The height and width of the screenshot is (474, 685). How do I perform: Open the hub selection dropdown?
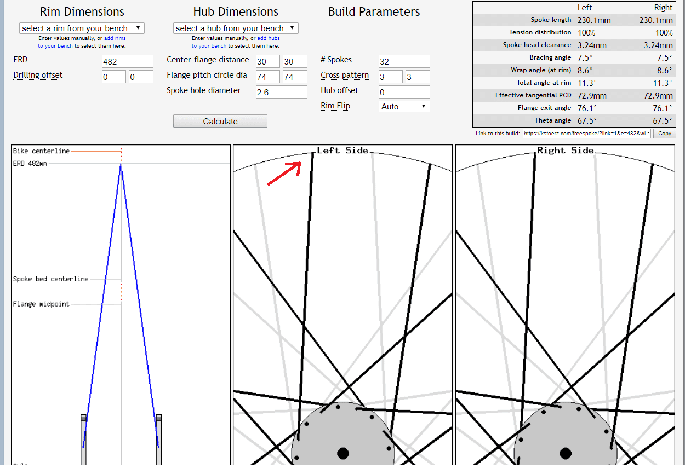(236, 28)
